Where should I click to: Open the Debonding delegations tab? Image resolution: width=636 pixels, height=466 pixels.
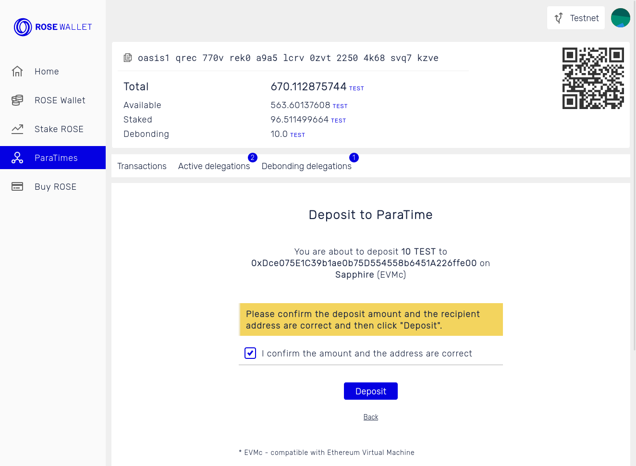[x=306, y=166]
